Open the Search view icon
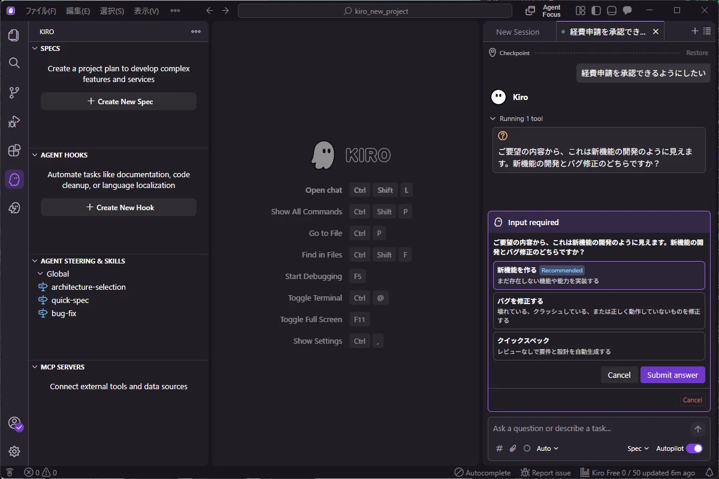Viewport: 719px width, 479px height. click(14, 63)
